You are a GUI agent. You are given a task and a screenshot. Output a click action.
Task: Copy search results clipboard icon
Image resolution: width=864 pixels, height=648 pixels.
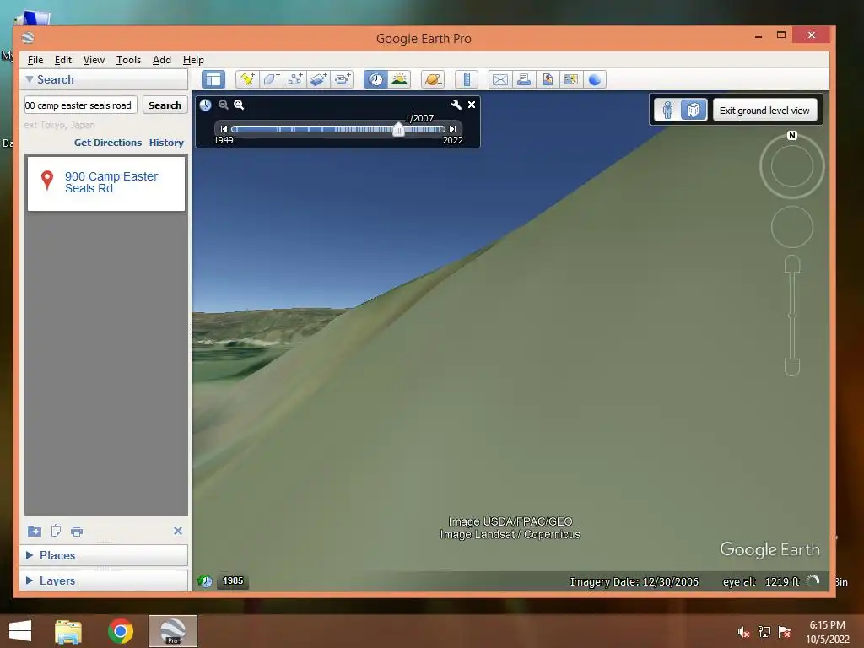[56, 532]
